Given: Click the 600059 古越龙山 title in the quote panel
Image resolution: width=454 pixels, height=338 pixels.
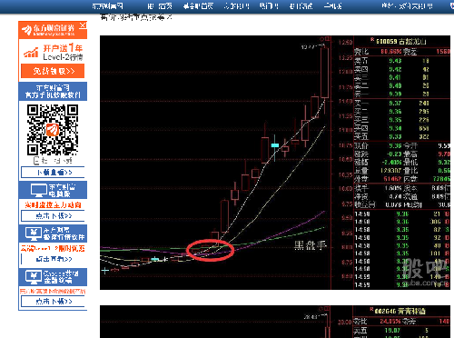Looking at the screenshot, I should pos(400,41).
